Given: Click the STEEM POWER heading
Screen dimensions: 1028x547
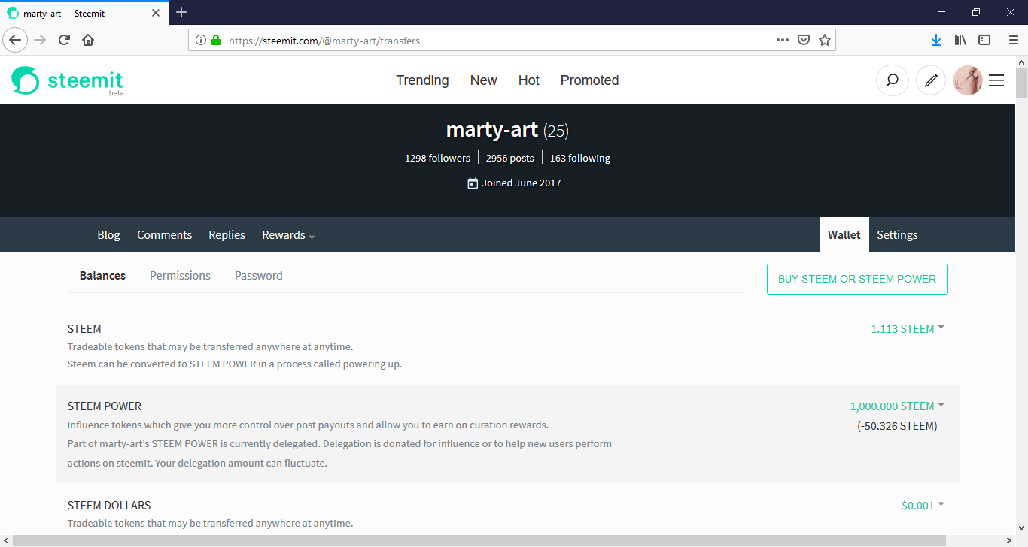Looking at the screenshot, I should pos(105,406).
